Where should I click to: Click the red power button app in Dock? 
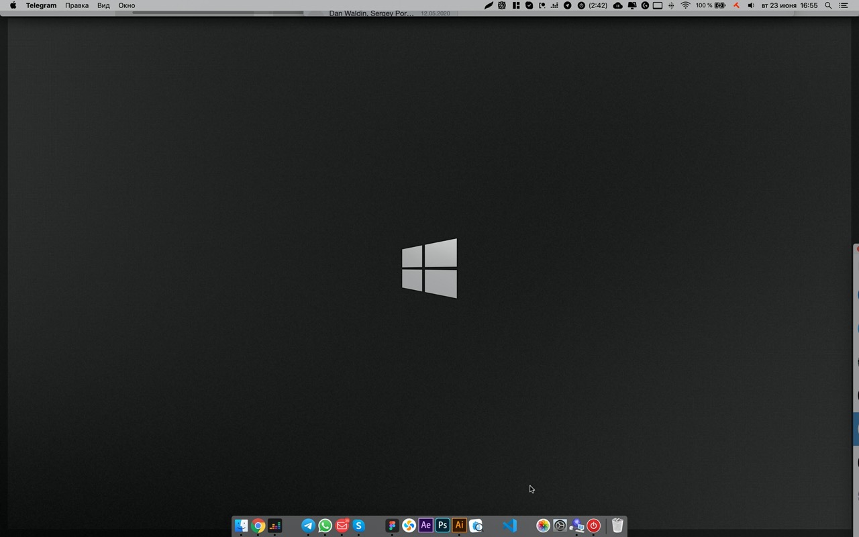pos(593,526)
